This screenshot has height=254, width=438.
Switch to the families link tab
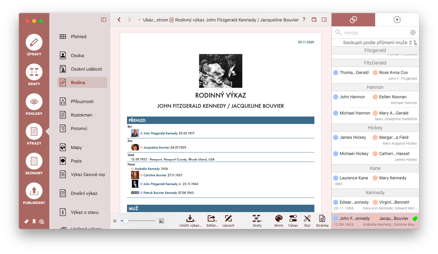[353, 20]
